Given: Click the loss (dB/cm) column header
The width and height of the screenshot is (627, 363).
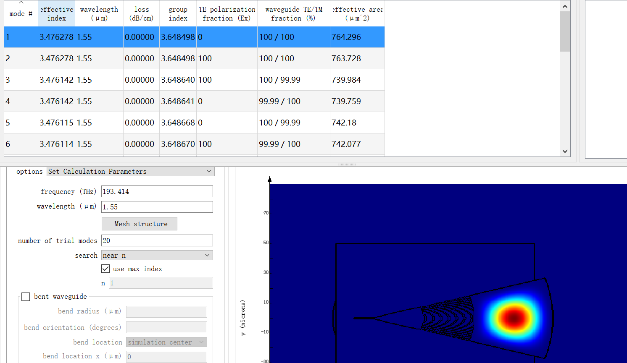Looking at the screenshot, I should click(x=141, y=14).
